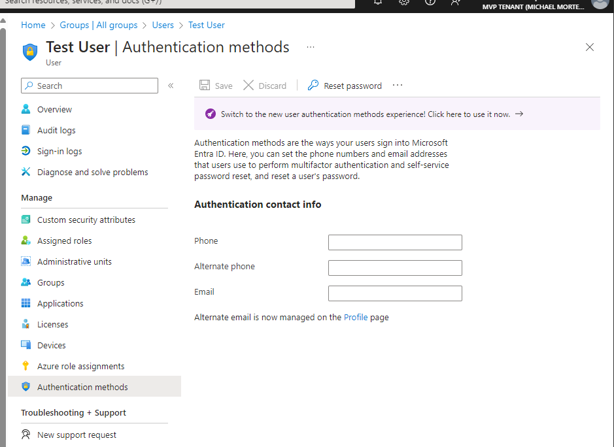This screenshot has height=447, width=614.
Task: Open portal settings gear icon
Action: click(404, 3)
